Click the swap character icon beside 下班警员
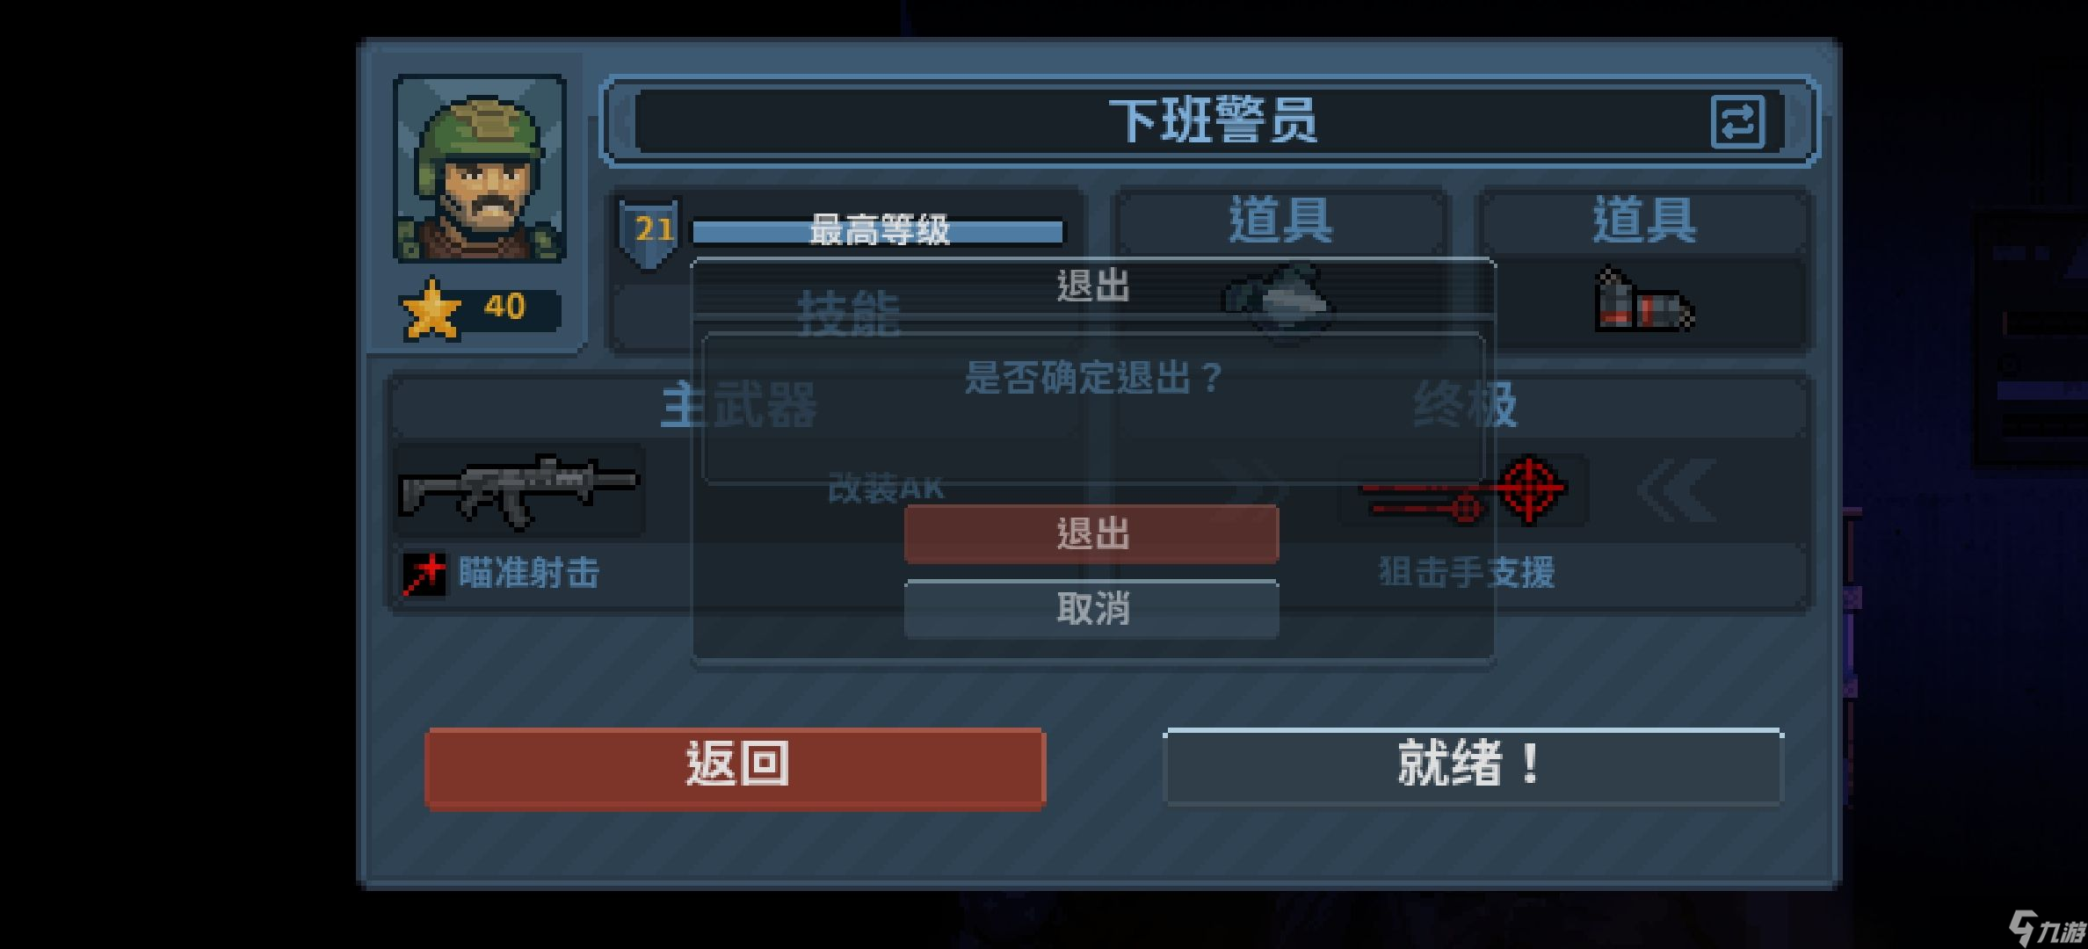The height and width of the screenshot is (949, 2088). point(1737,121)
